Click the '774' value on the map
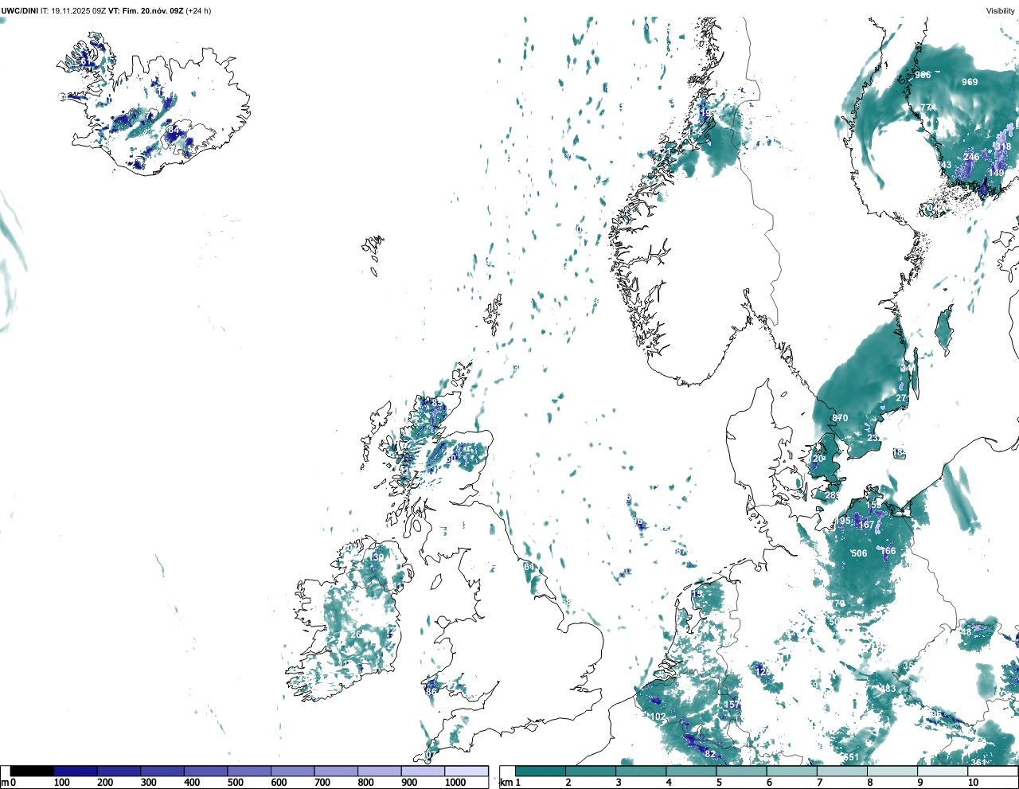This screenshot has width=1019, height=789. pyautogui.click(x=928, y=107)
